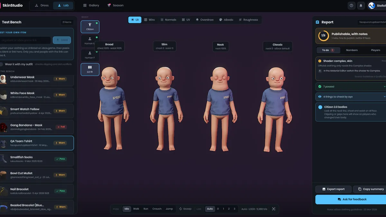Switch viewport to UV mode
The height and width of the screenshot is (217, 386).
point(186,20)
